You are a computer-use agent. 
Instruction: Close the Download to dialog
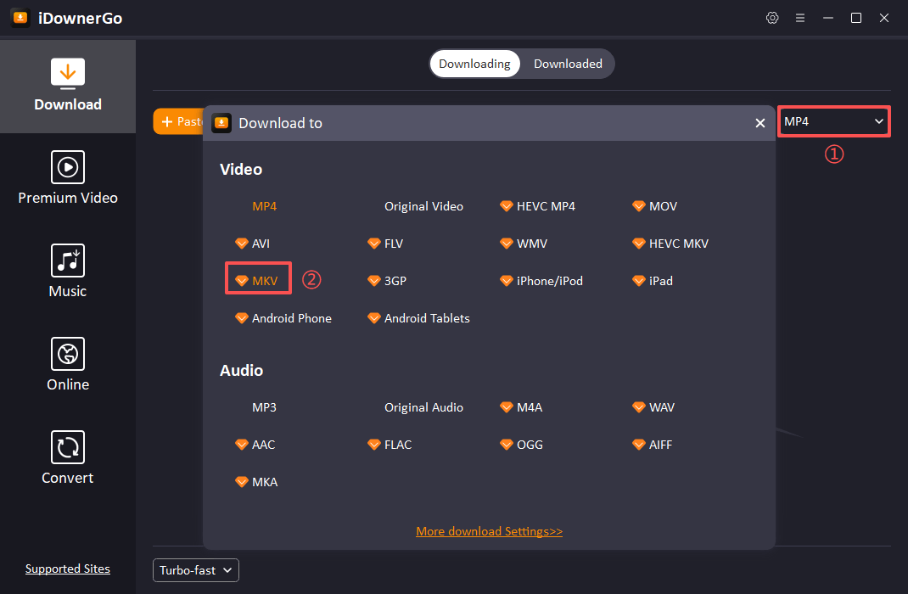(x=760, y=123)
